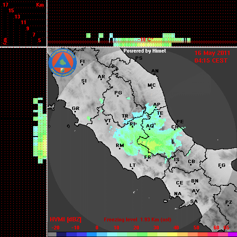237x237 pixels.
Task: Click the yellow-green radar echo core near FR
Action: [152, 144]
